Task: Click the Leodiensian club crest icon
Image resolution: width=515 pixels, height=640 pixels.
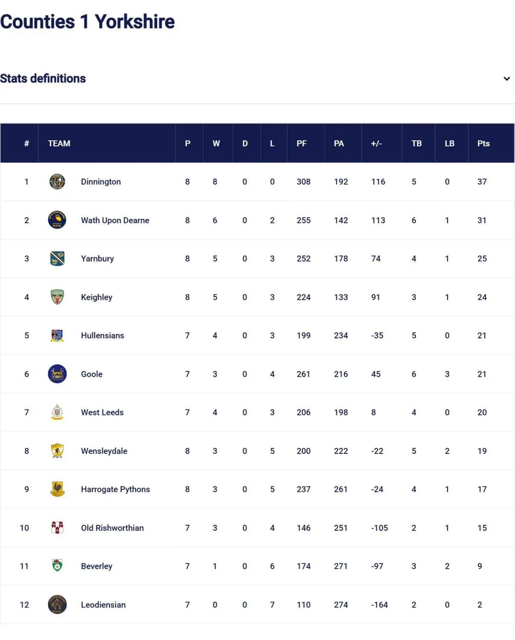Action: tap(57, 605)
